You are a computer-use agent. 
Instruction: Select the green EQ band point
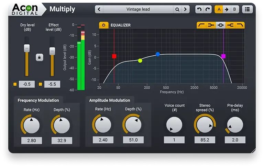(x=140, y=60)
